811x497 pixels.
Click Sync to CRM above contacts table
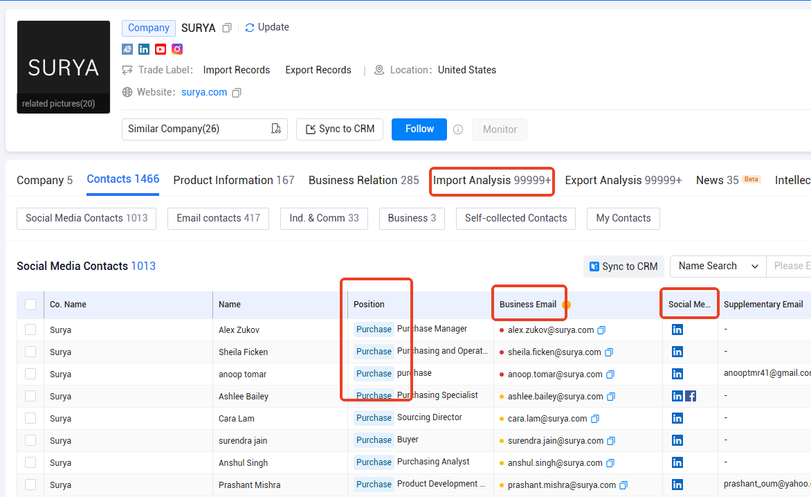[623, 266]
